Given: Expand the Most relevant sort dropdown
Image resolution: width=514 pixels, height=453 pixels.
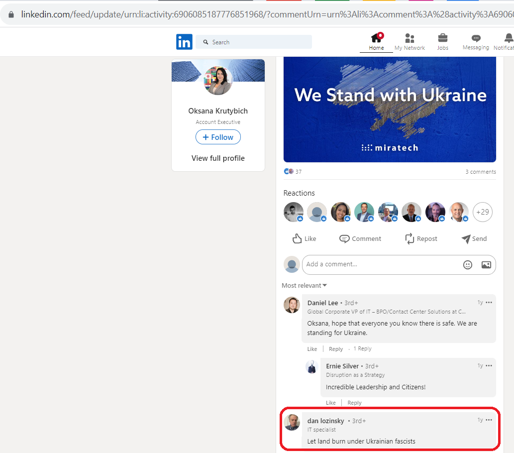Looking at the screenshot, I should pos(304,285).
